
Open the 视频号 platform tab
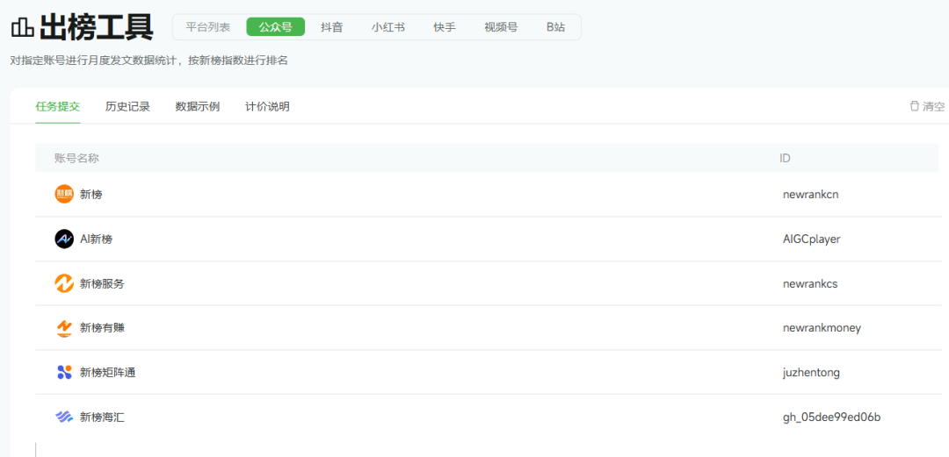coord(501,27)
